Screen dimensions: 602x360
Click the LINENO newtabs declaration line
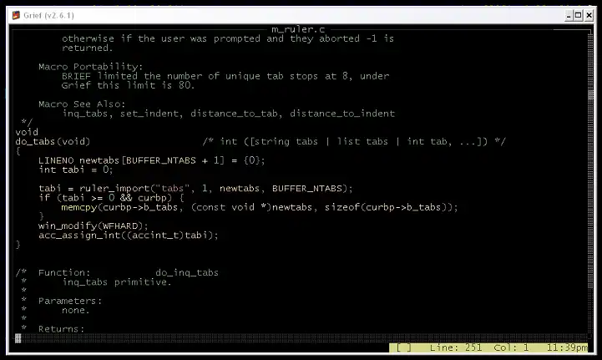pyautogui.click(x=152, y=160)
